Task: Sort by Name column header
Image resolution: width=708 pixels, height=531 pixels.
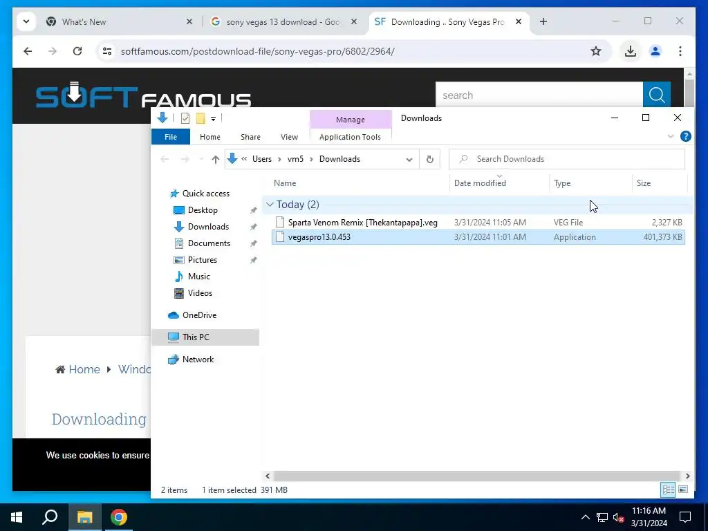Action: 285,183
